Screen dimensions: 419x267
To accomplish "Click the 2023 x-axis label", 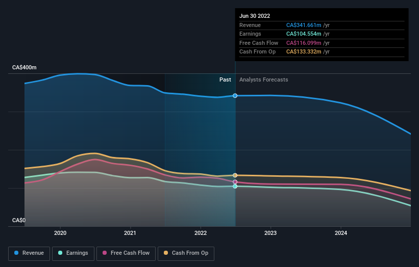I will [x=270, y=233].
